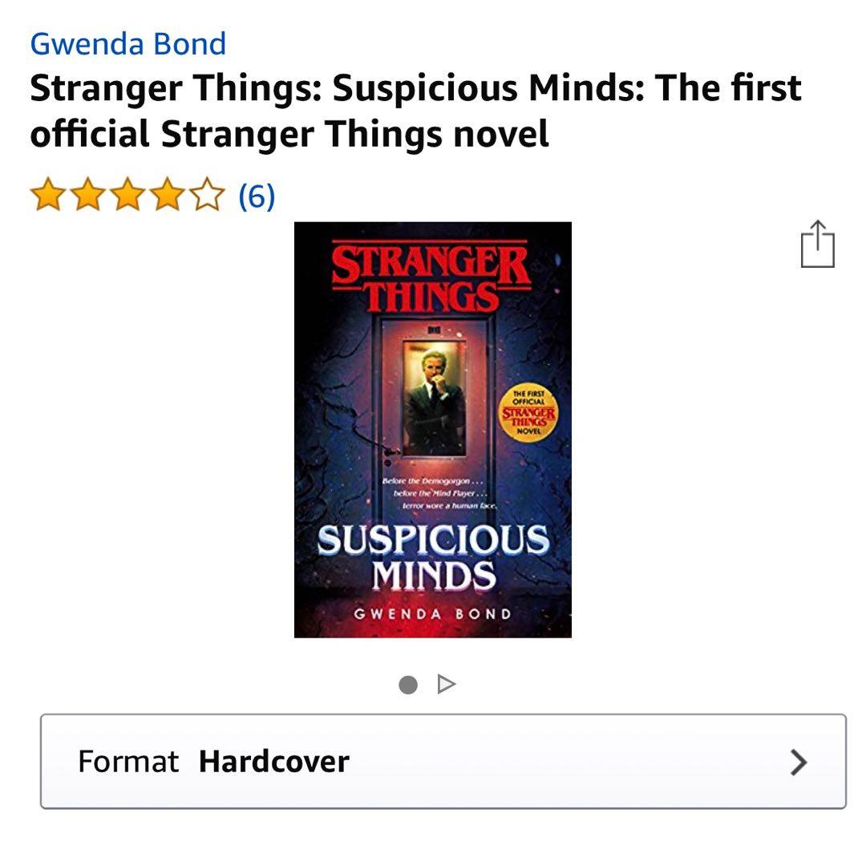This screenshot has height=866, width=866.
Task: Click the first gold rating star
Action: (x=48, y=194)
